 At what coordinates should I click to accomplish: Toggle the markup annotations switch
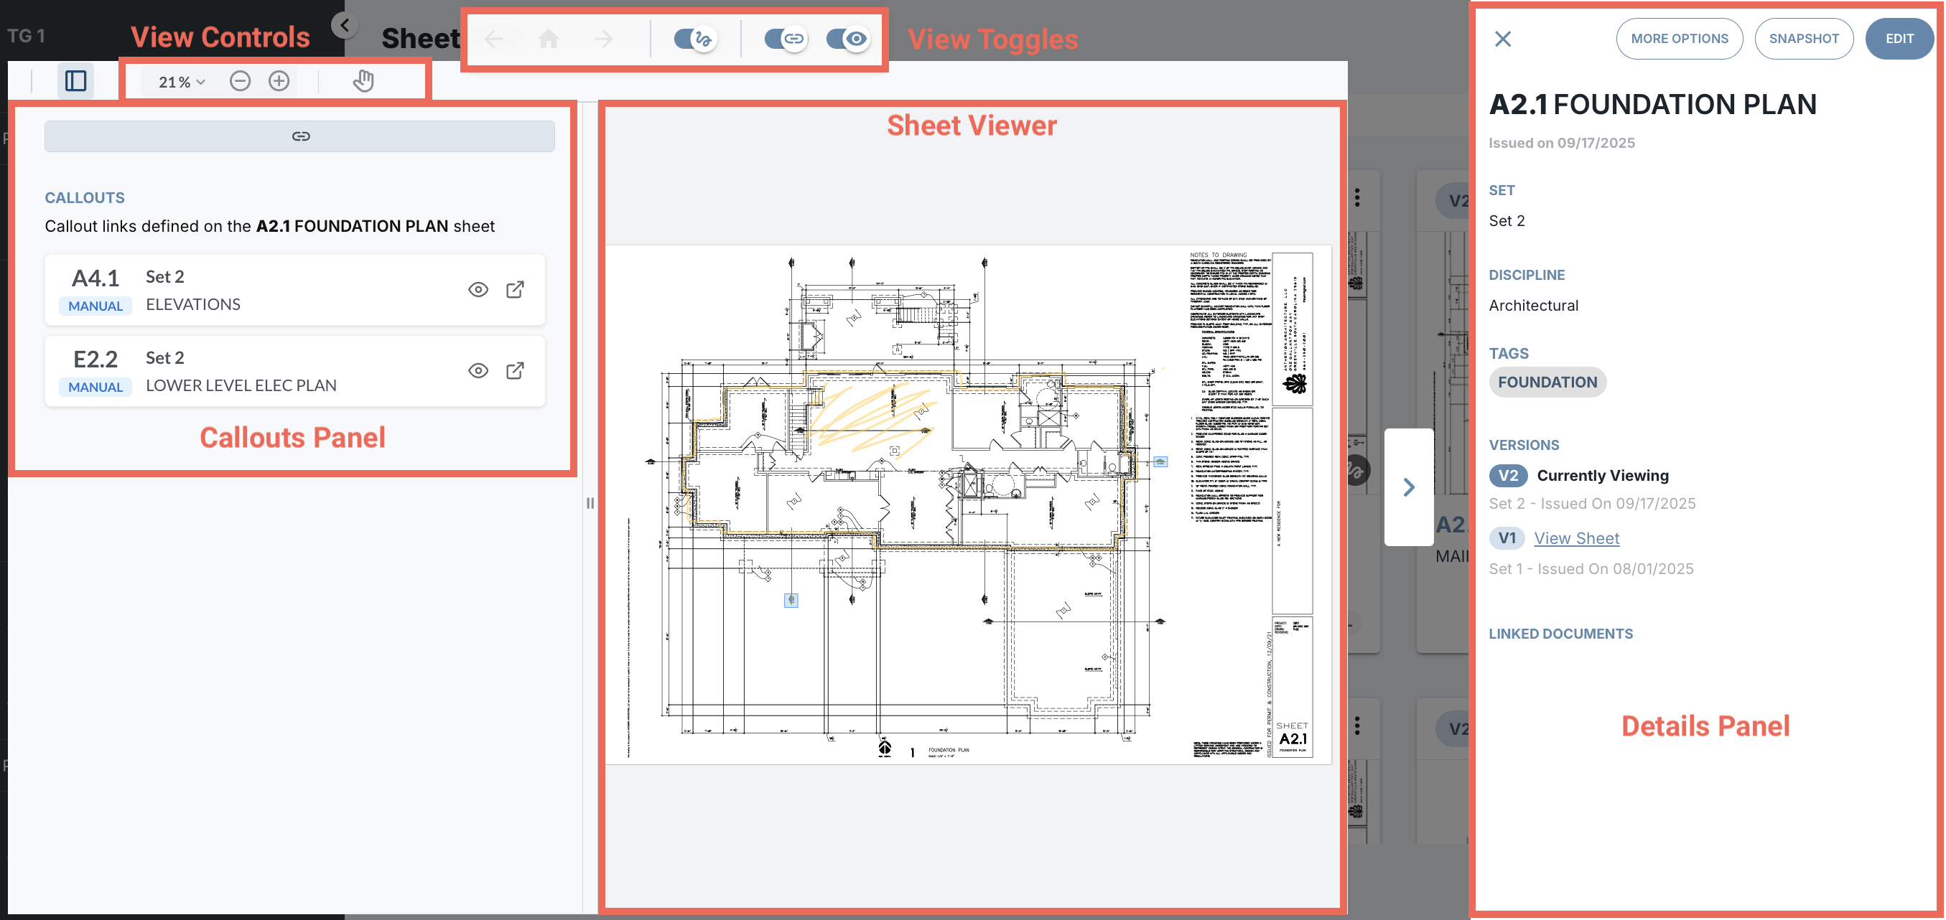point(694,39)
